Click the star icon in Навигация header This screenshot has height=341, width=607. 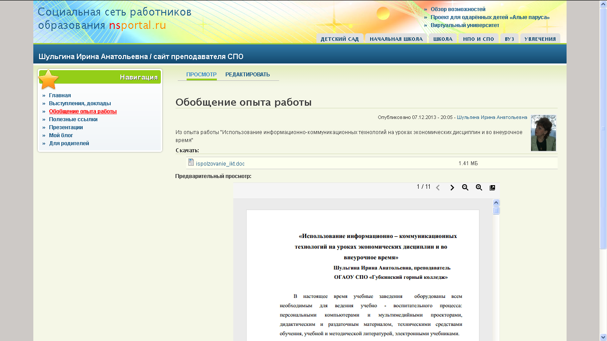(x=48, y=79)
